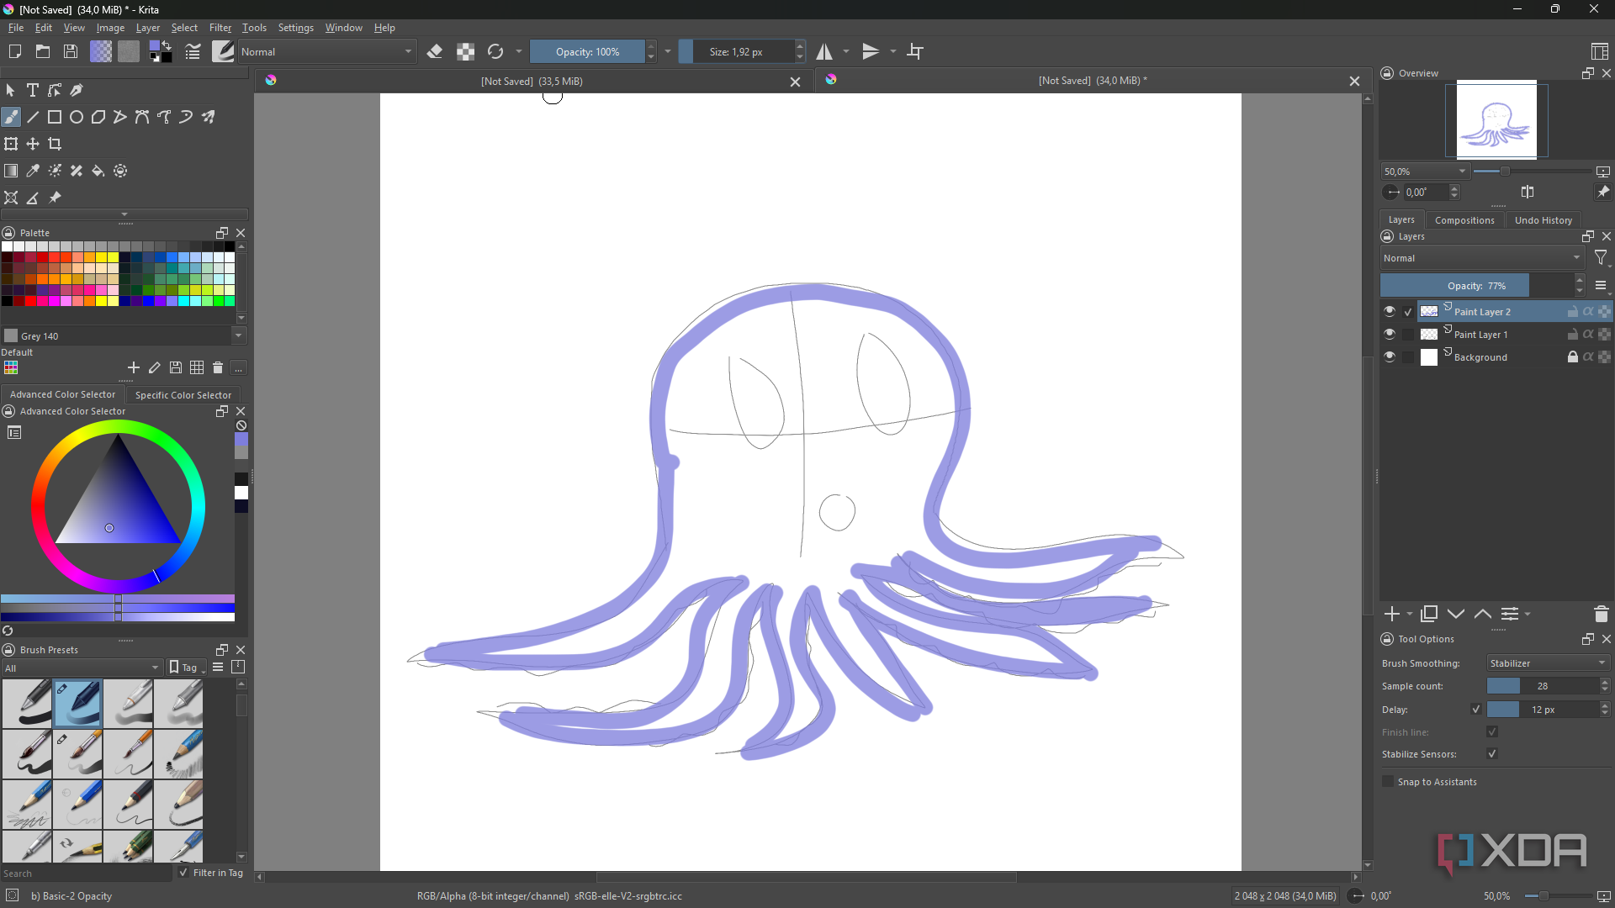
Task: Open the Layer menu
Action: point(148,28)
